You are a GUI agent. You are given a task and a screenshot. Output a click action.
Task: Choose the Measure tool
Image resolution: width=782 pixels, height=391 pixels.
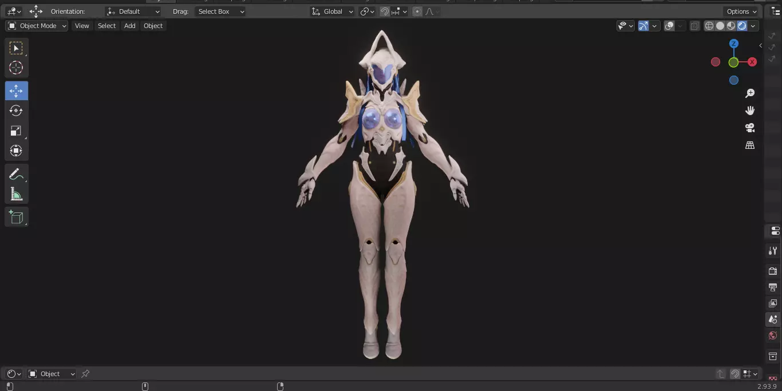[x=16, y=194]
